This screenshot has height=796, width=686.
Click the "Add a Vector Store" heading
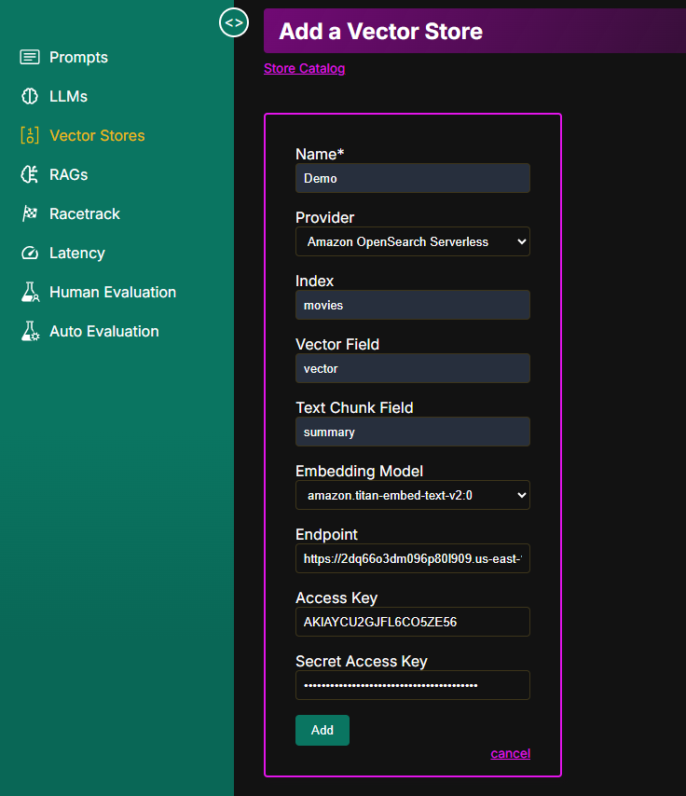381,31
